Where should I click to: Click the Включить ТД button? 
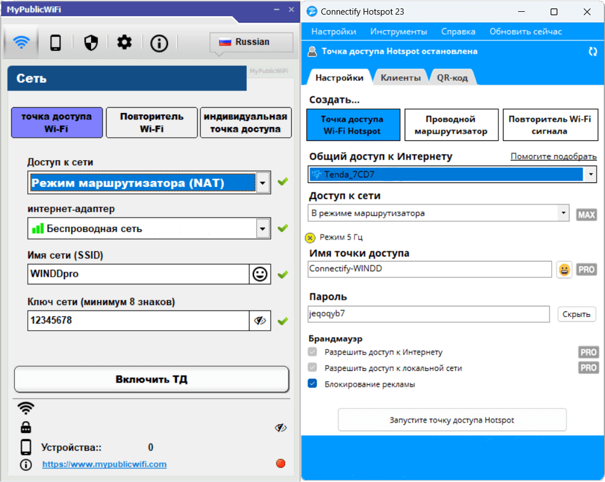[x=152, y=380]
